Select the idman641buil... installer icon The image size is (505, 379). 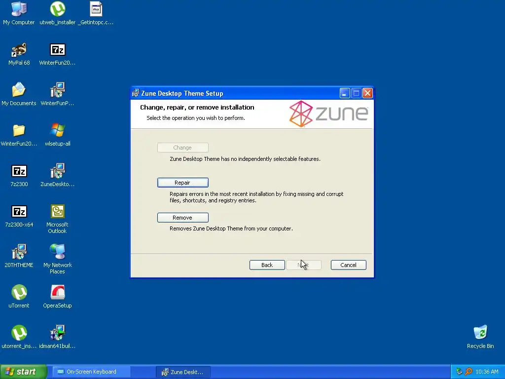coord(57,337)
